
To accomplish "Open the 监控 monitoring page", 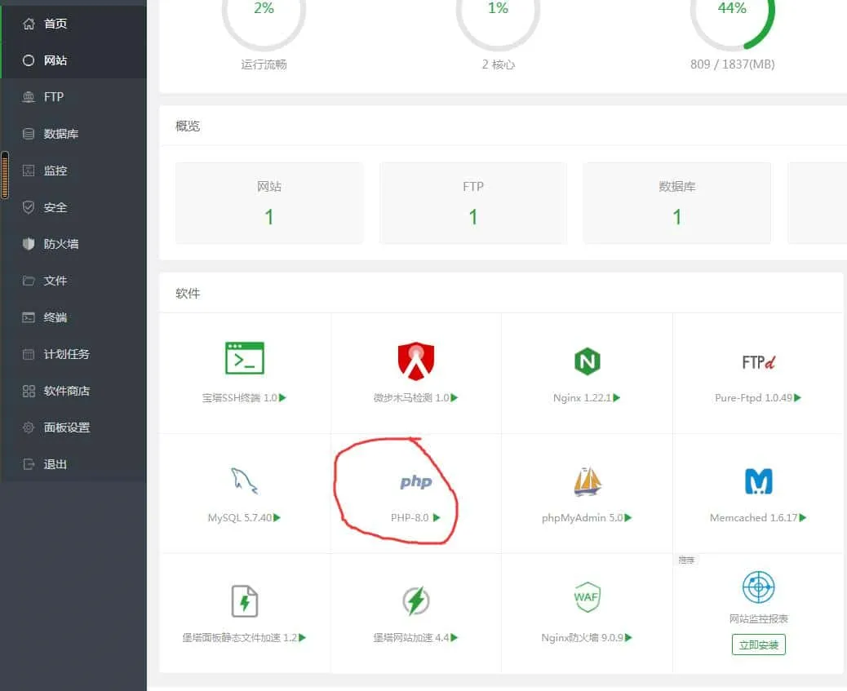I will [73, 171].
